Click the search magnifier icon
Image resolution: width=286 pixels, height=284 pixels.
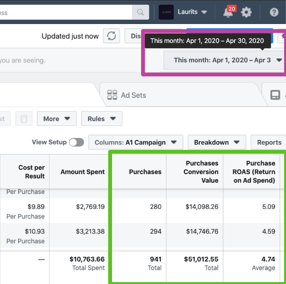click(x=140, y=12)
